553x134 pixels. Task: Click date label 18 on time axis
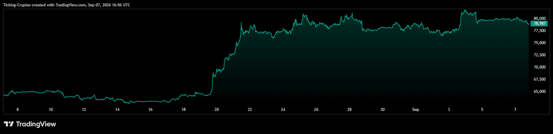click(184, 110)
